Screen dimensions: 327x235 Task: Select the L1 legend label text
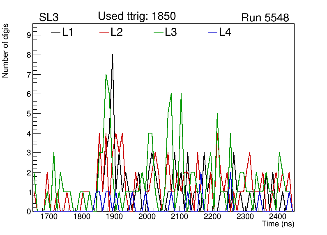click(68, 32)
